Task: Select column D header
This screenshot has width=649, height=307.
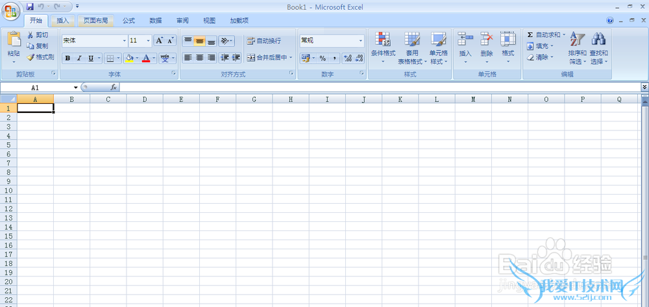Action: 145,99
